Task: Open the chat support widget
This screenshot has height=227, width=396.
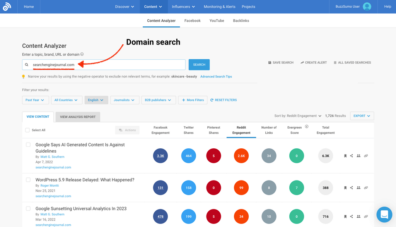Action: [x=384, y=215]
